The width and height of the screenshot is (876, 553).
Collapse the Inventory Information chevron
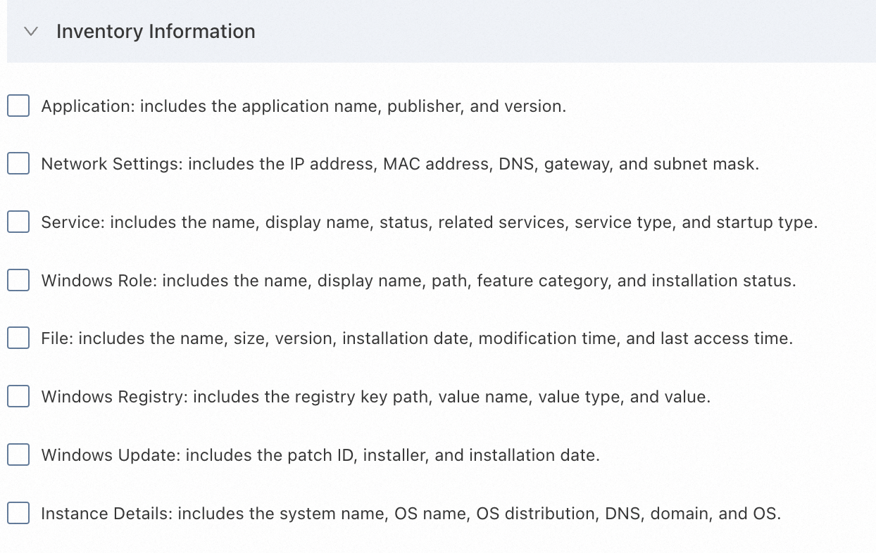[x=30, y=32]
